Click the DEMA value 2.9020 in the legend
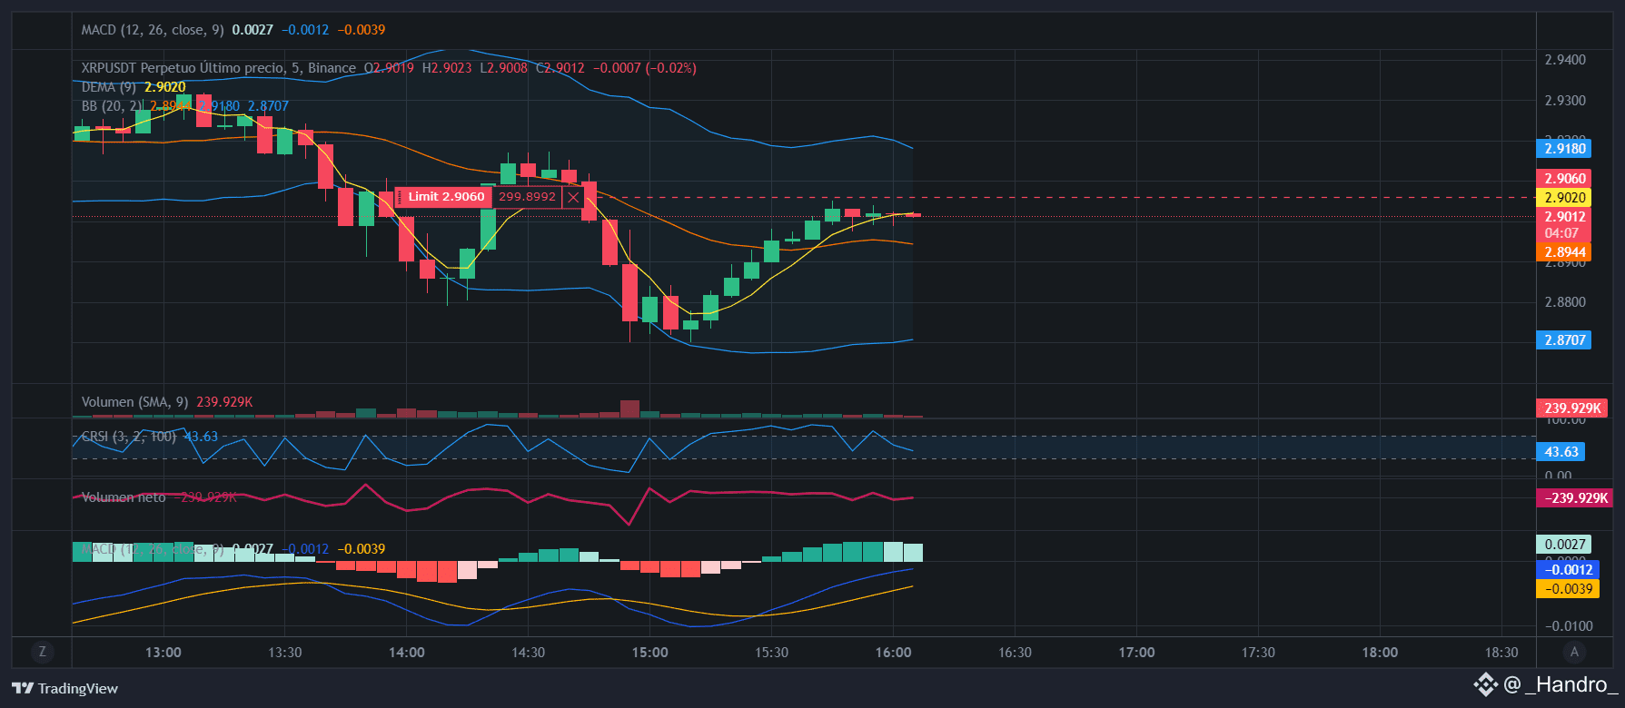Viewport: 1625px width, 708px height. [165, 87]
